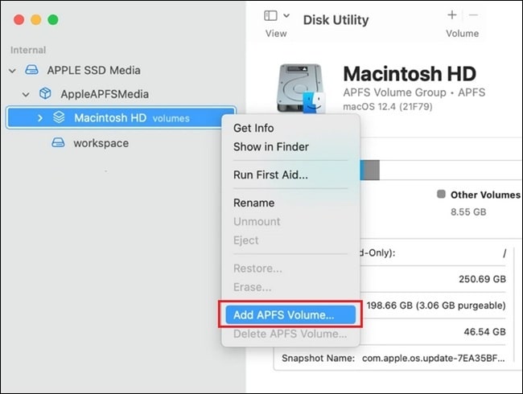Click the workspace volume disk icon
The image size is (523, 394).
58,143
